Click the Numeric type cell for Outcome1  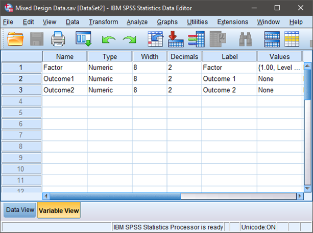click(110, 78)
